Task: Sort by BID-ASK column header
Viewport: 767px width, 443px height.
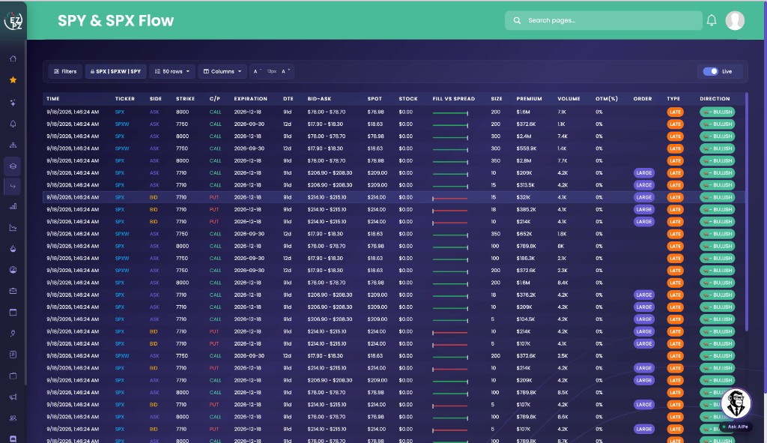Action: point(319,99)
